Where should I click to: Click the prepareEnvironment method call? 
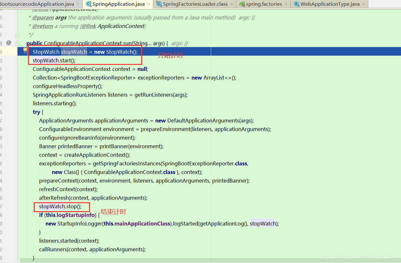click(x=205, y=129)
